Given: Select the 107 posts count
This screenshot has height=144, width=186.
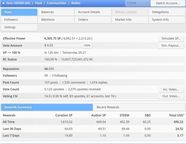Looking at the screenshot, I should tap(51, 82).
